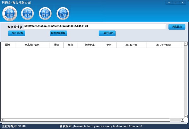Sort by the 商品推广信息 column header
Image resolution: width=189 pixels, height=129 pixels.
pyautogui.click(x=32, y=45)
